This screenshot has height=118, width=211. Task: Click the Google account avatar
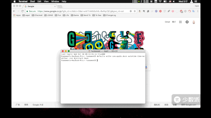(194, 22)
